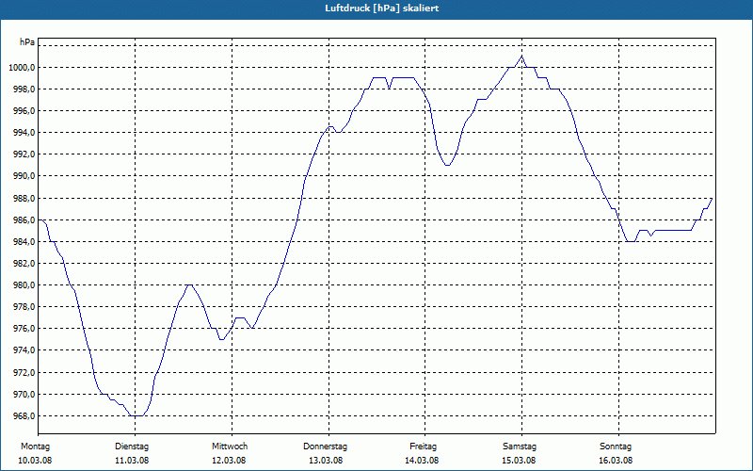Click the date 16.03.08
753x471 pixels.
[x=616, y=461]
